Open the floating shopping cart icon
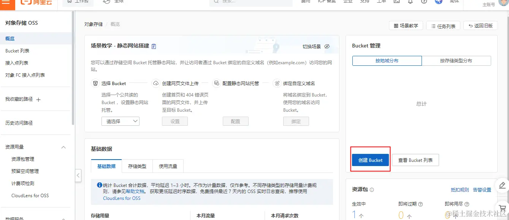This screenshot has width=509, height=220. click(x=502, y=207)
